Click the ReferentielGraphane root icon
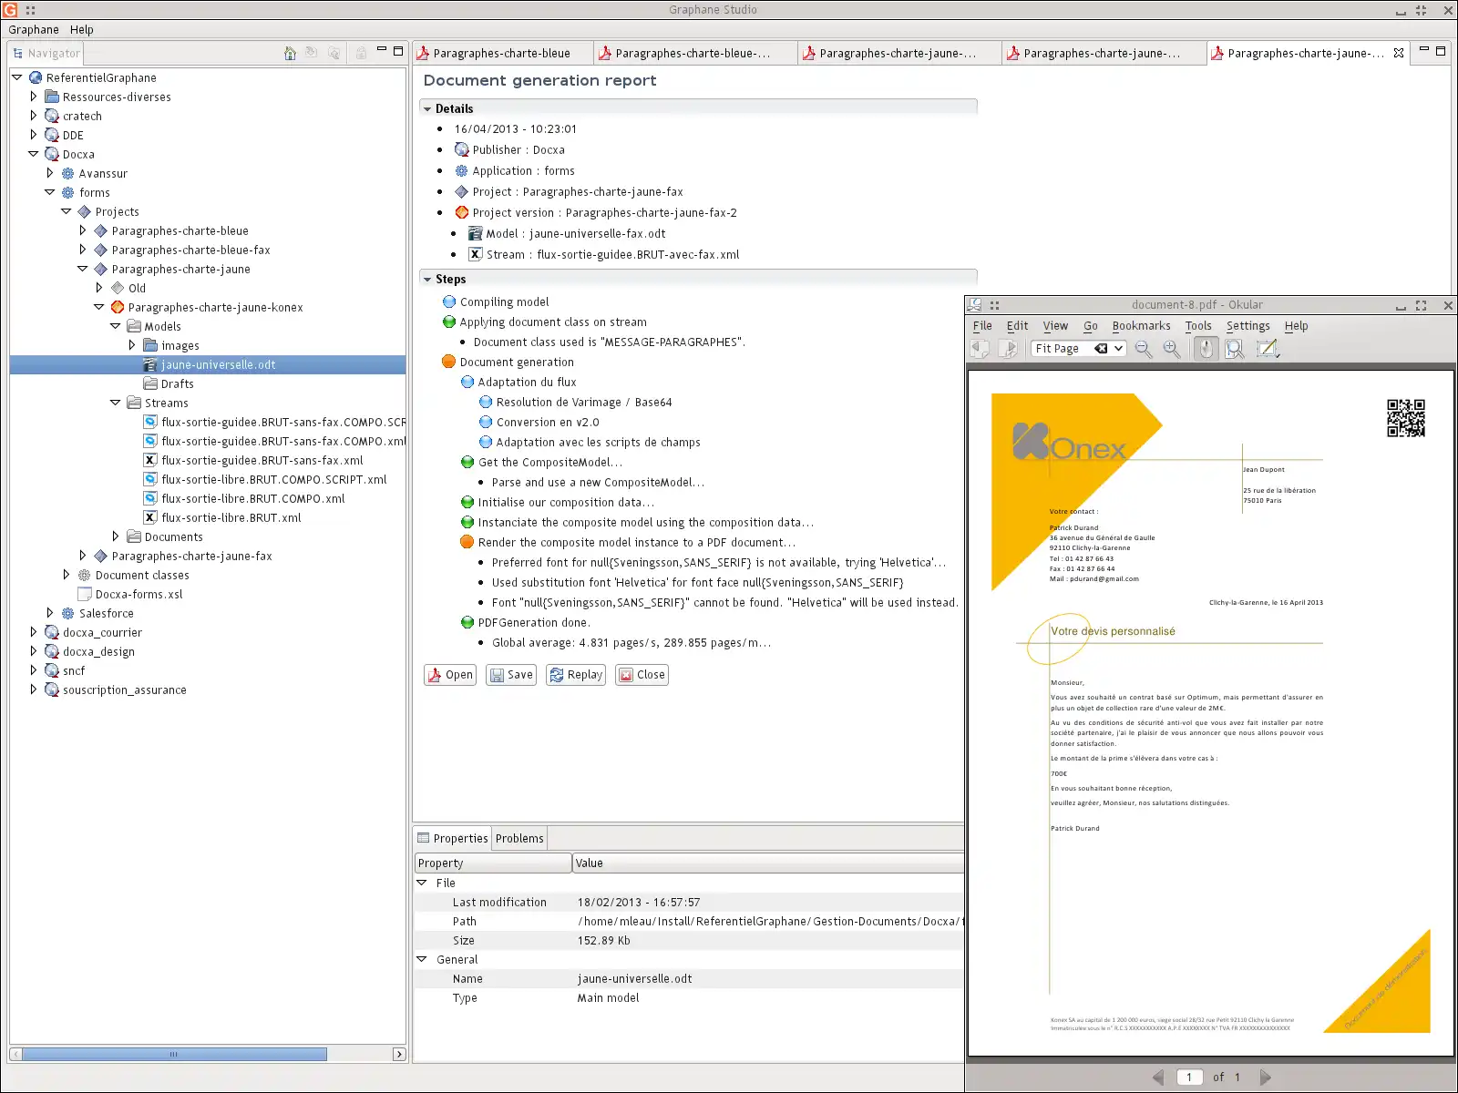This screenshot has height=1093, width=1458. click(x=36, y=77)
